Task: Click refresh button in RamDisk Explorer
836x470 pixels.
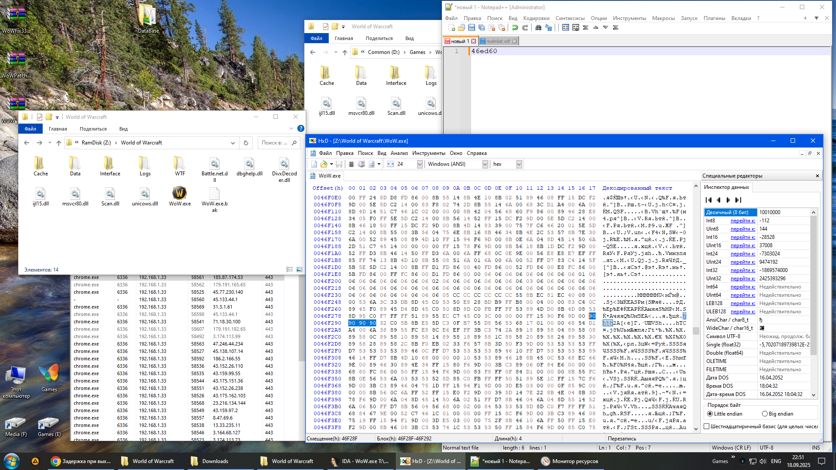Action: point(246,143)
